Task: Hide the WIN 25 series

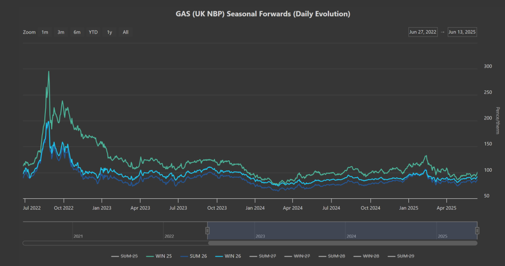Action: pos(159,256)
